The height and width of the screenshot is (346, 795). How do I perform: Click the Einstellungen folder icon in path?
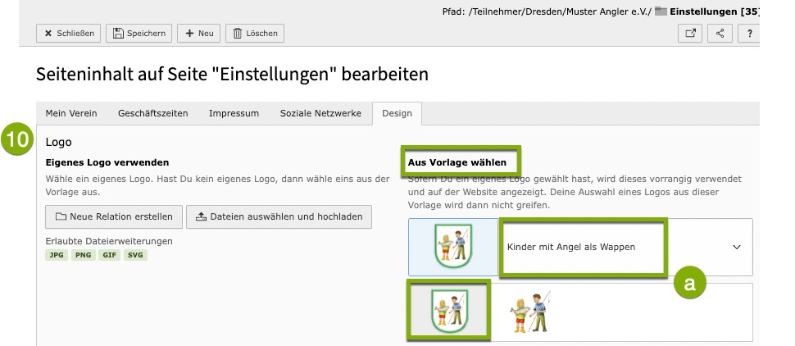(x=660, y=11)
